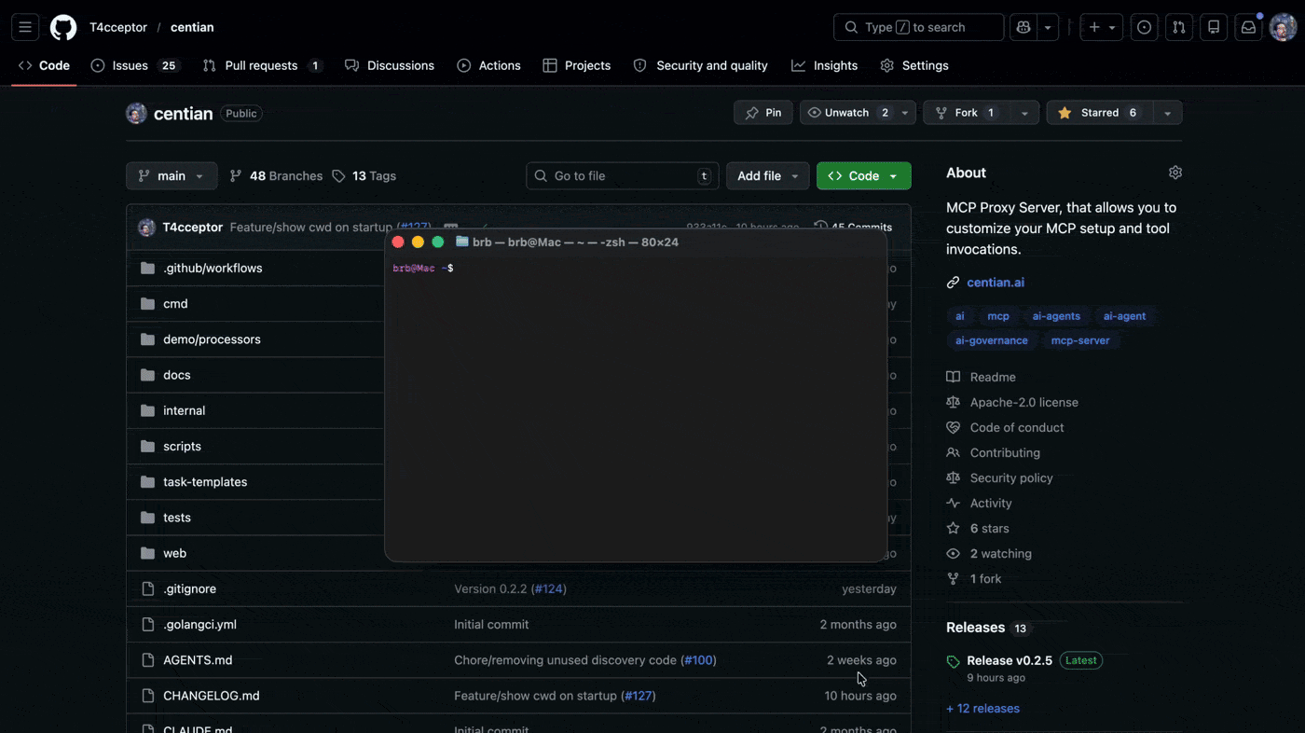Open the Pull requests tab
Image resolution: width=1305 pixels, height=733 pixels.
click(262, 65)
